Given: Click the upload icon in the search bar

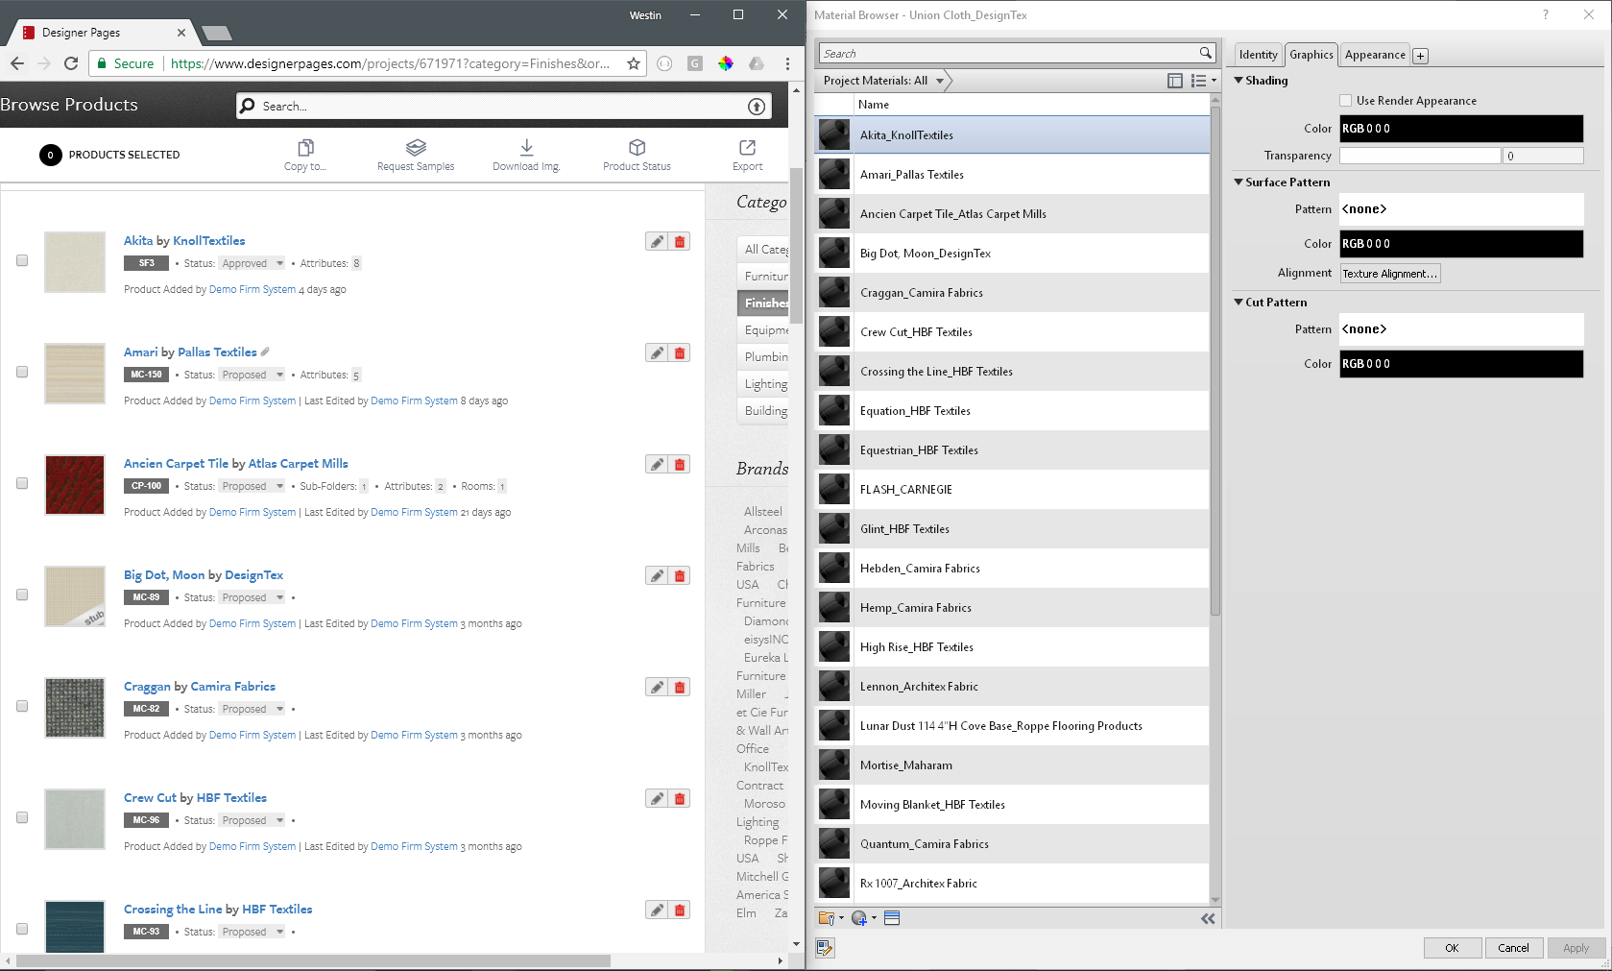Looking at the screenshot, I should 757,107.
